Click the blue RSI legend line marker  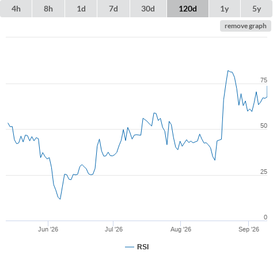click(x=130, y=247)
